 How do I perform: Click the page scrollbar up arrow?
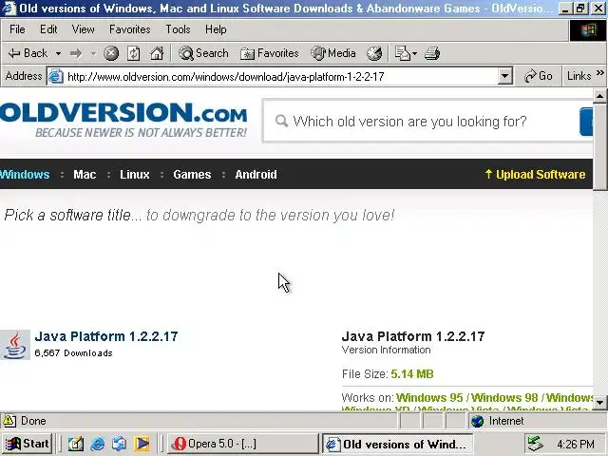click(599, 95)
